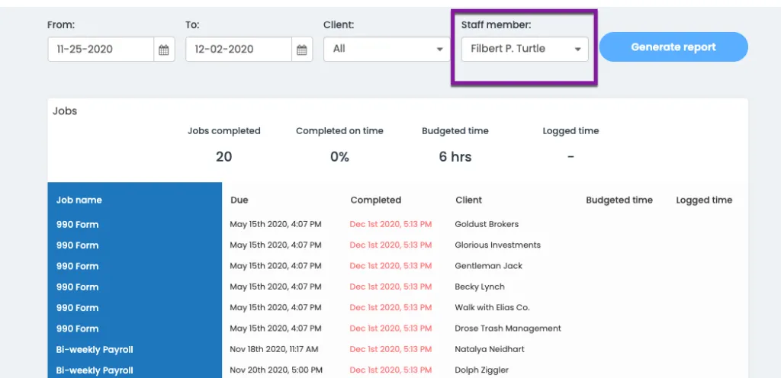Click the From date field 11-25-2020

[101, 50]
